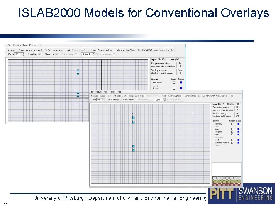The width and height of the screenshot is (278, 209).
Task: Open Analysis Options in front window
Action: 175,96
